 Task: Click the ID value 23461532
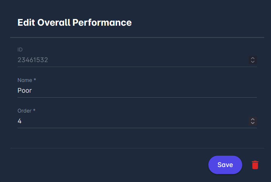(33, 60)
